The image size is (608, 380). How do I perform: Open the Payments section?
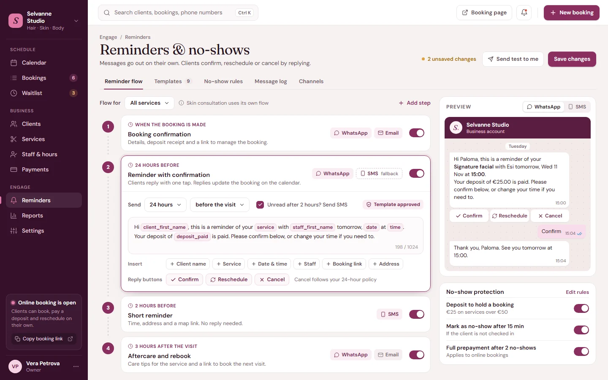(x=44, y=169)
